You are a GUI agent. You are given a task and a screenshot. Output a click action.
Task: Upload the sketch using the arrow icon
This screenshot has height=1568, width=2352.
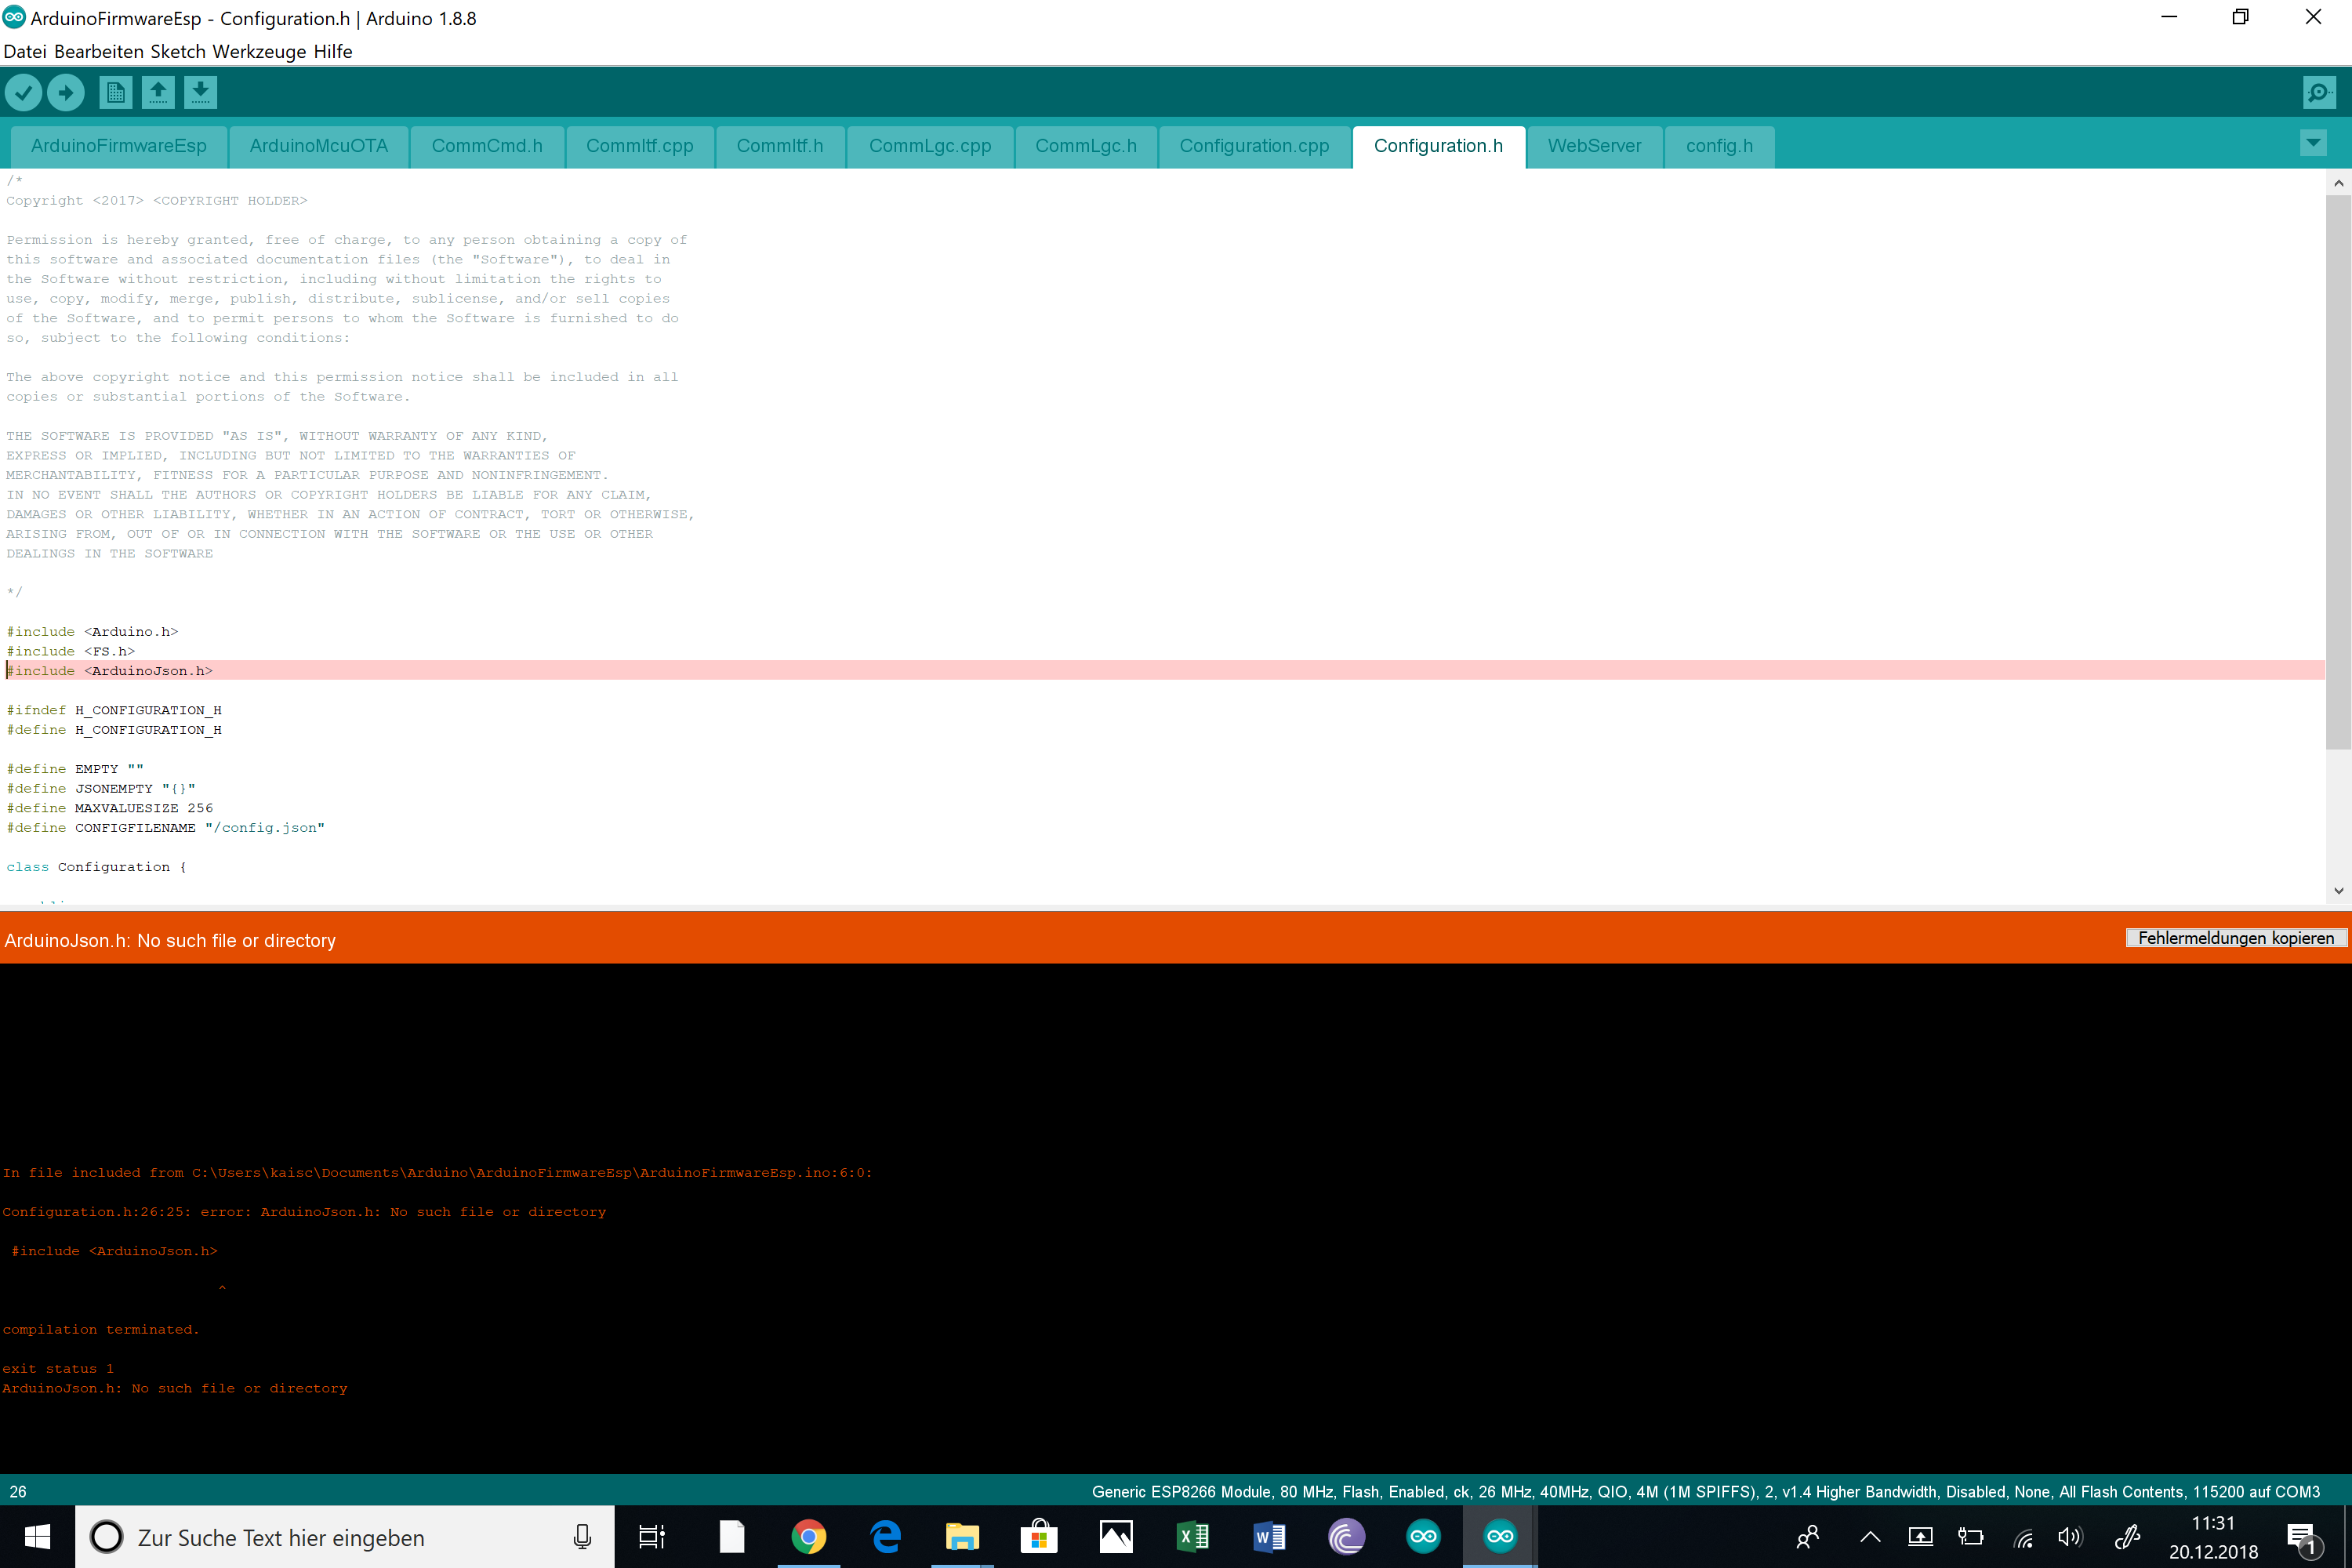point(66,92)
